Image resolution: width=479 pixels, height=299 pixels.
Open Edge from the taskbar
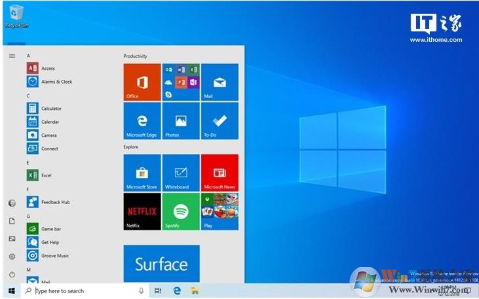click(x=176, y=290)
